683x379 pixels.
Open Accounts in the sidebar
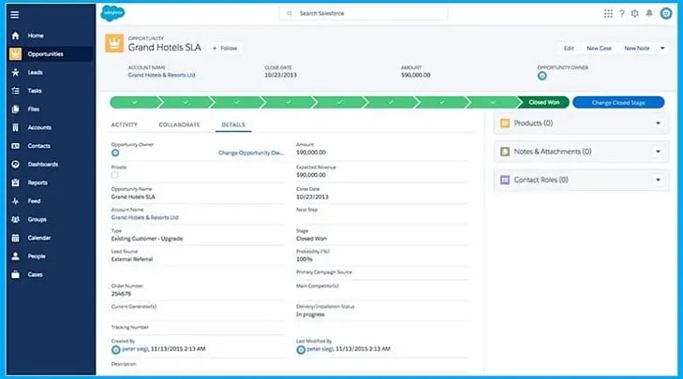pyautogui.click(x=39, y=127)
